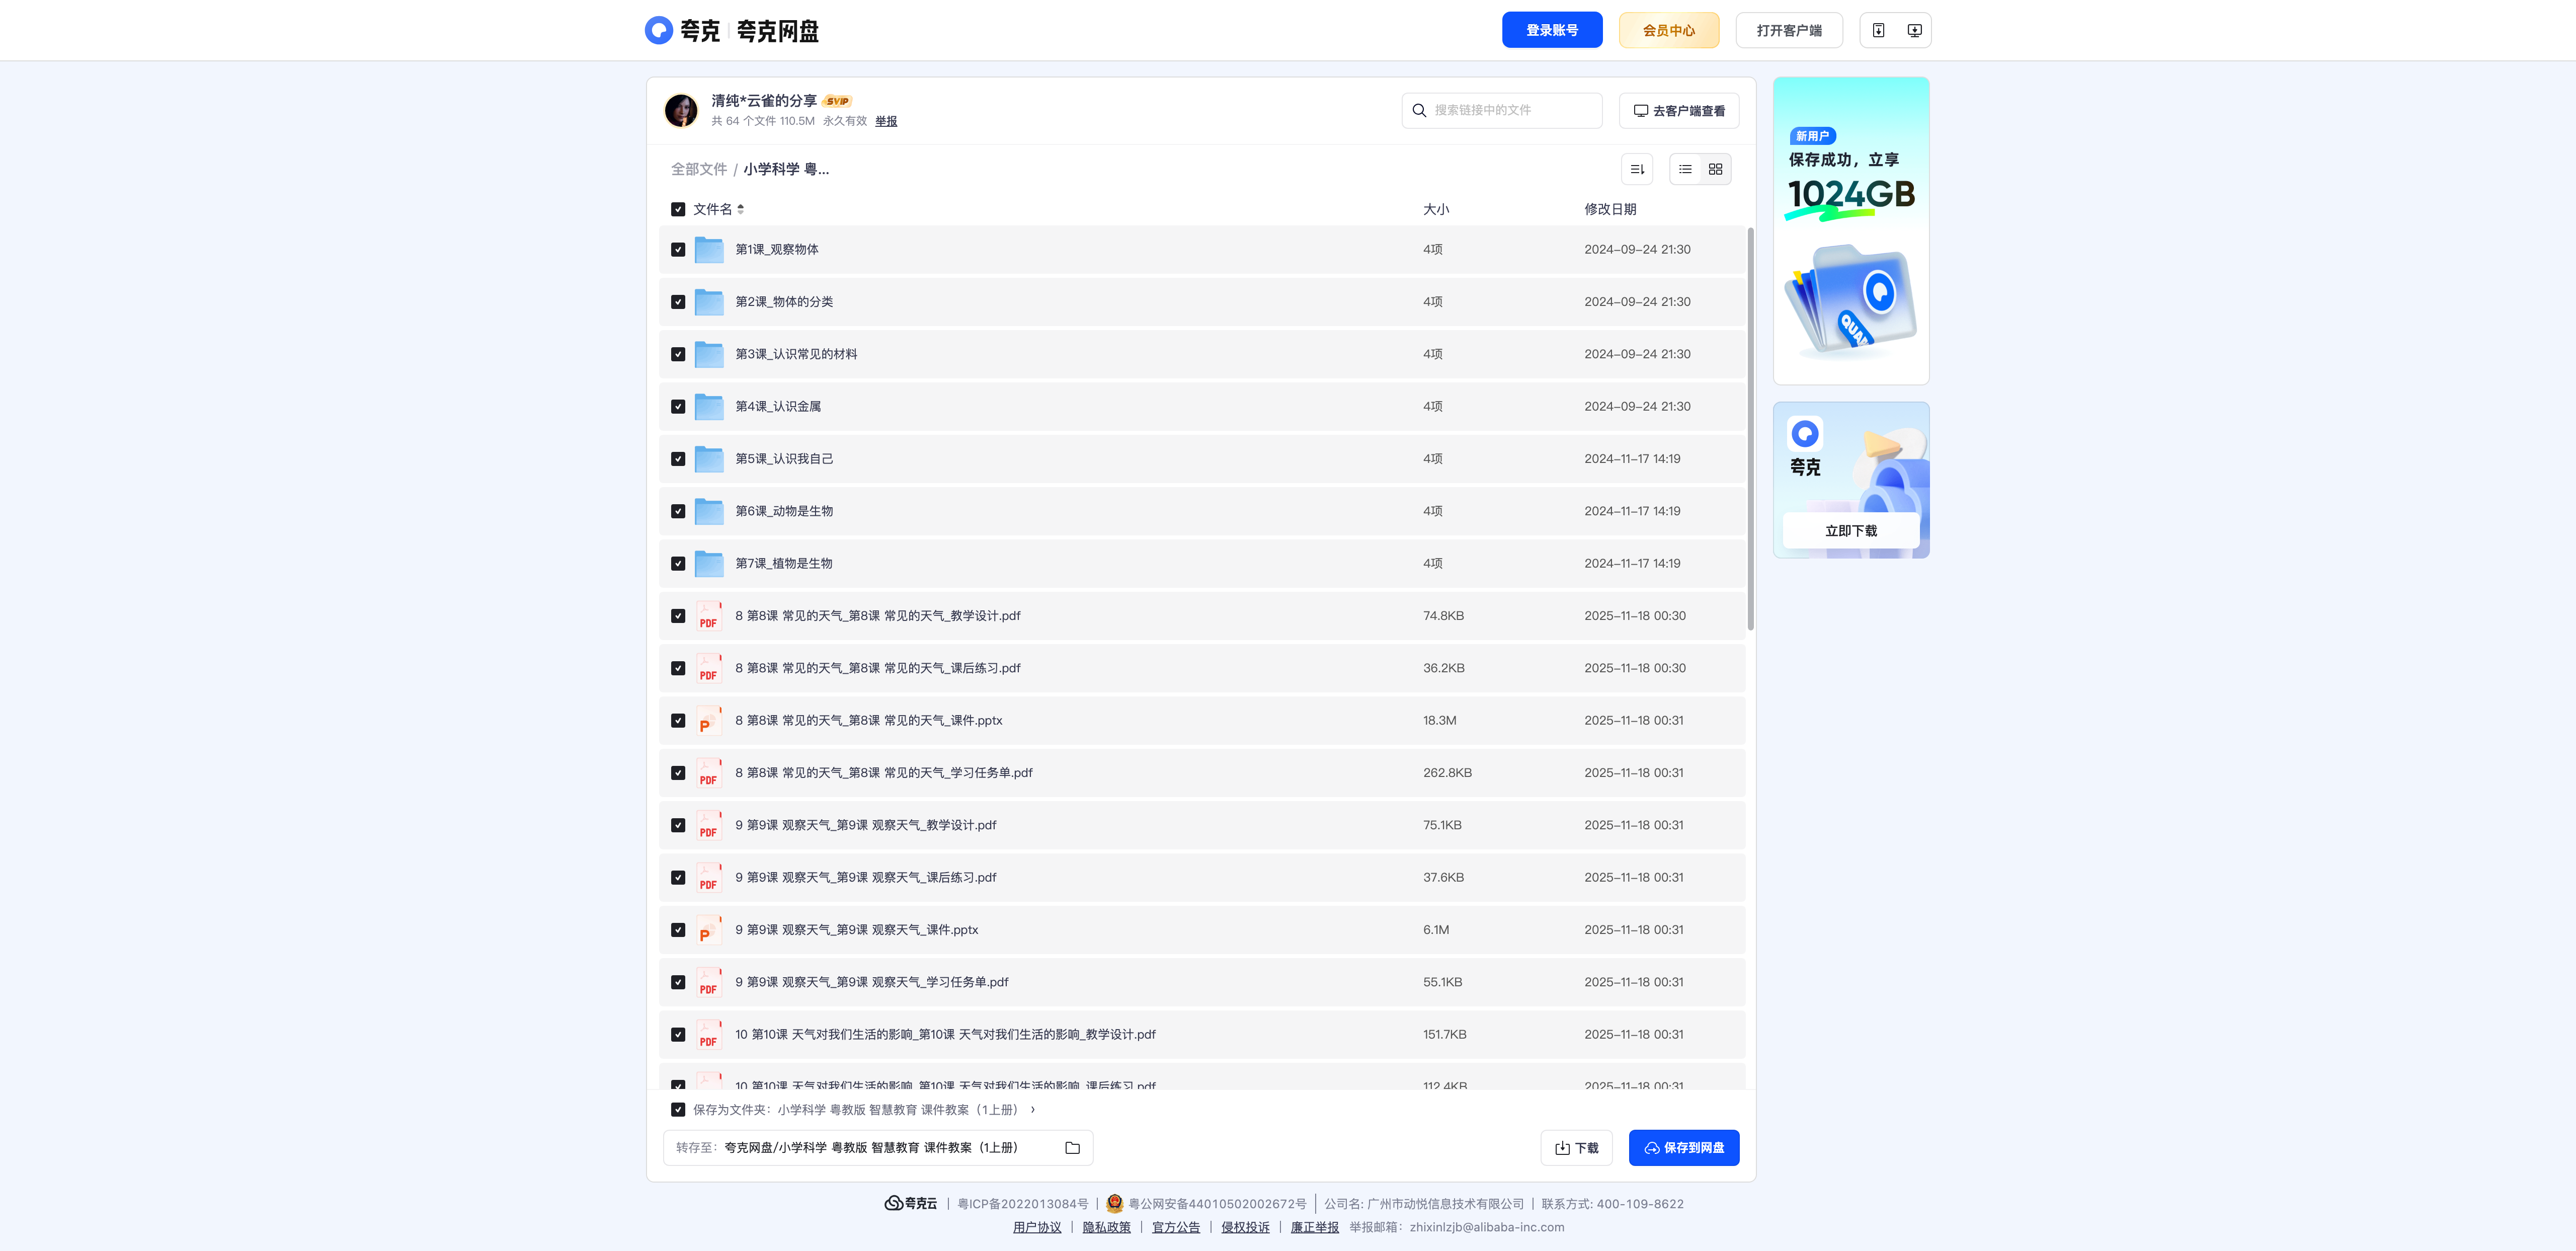2576x1251 pixels.
Task: Click folder icon of 第1课_观察物体
Action: point(709,249)
